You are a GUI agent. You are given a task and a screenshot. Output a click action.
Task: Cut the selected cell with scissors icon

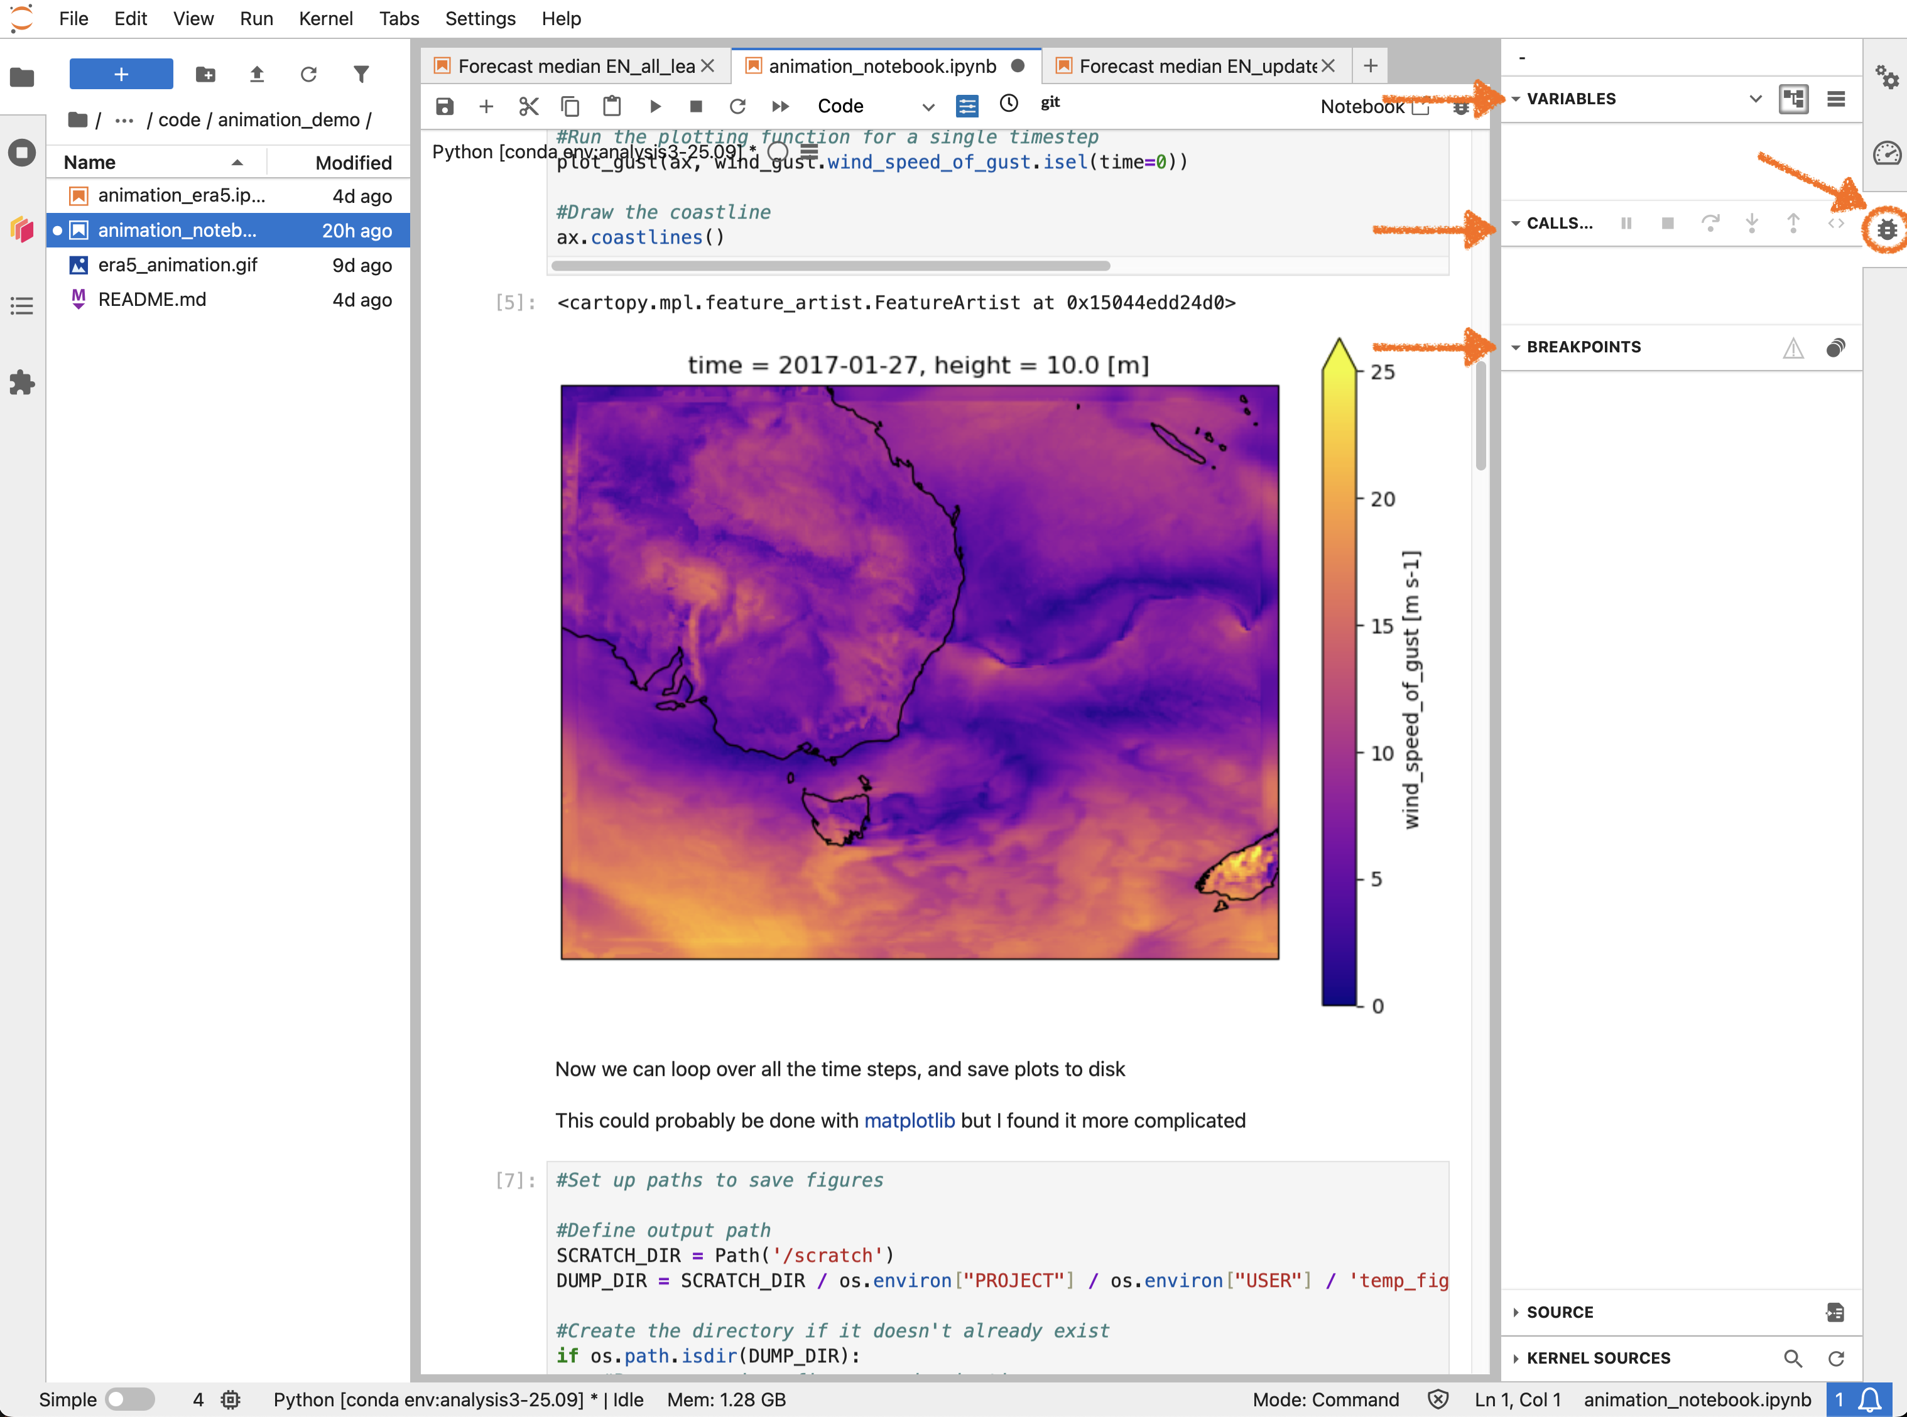click(x=528, y=106)
